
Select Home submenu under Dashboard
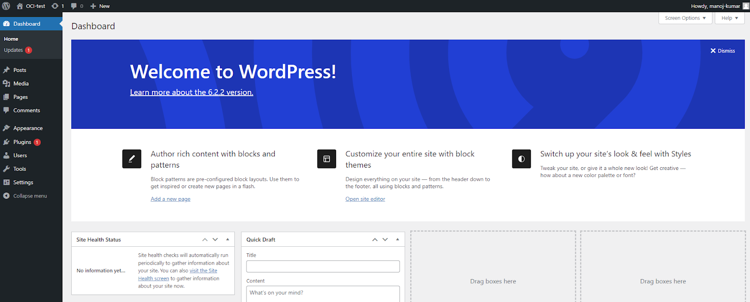click(x=11, y=39)
